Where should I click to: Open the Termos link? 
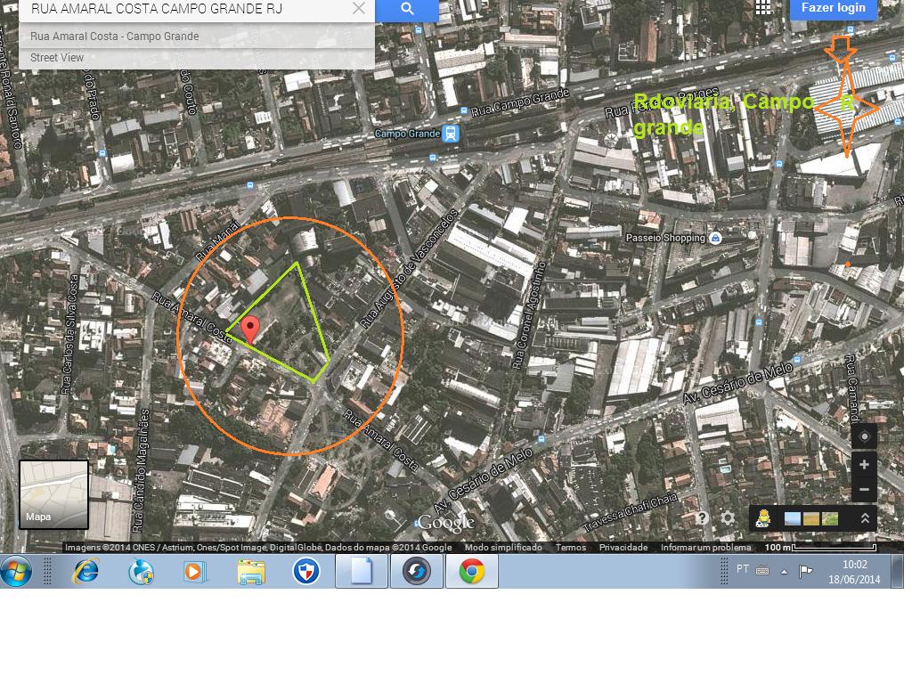click(571, 548)
